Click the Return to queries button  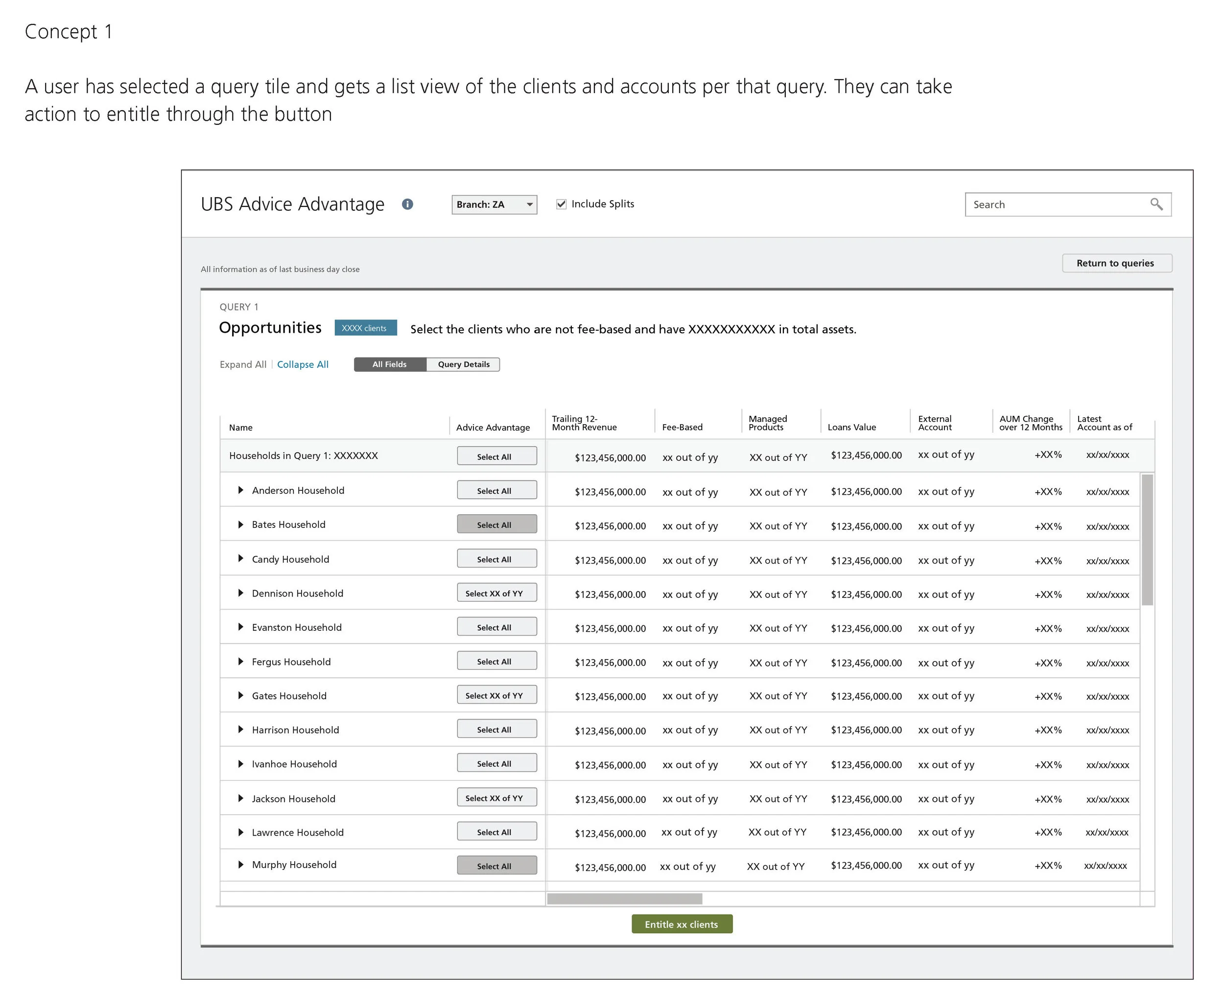coord(1117,263)
